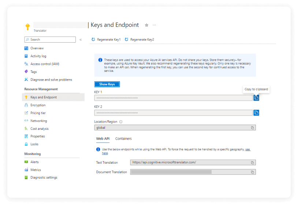Copy KEY 1 to clipboard
Screen dimensions: 298x206
pyautogui.click(x=256, y=98)
